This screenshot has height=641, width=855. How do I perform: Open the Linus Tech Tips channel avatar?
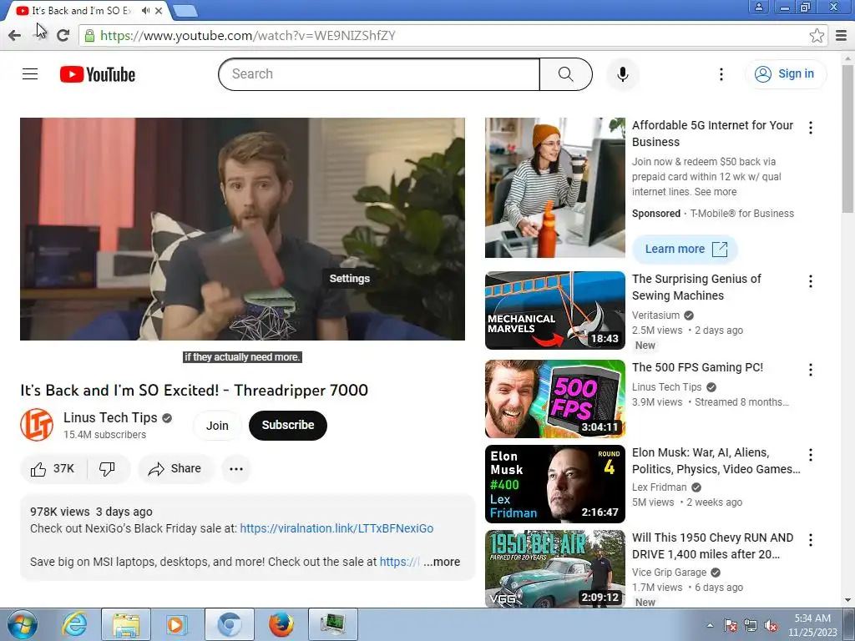click(x=37, y=425)
